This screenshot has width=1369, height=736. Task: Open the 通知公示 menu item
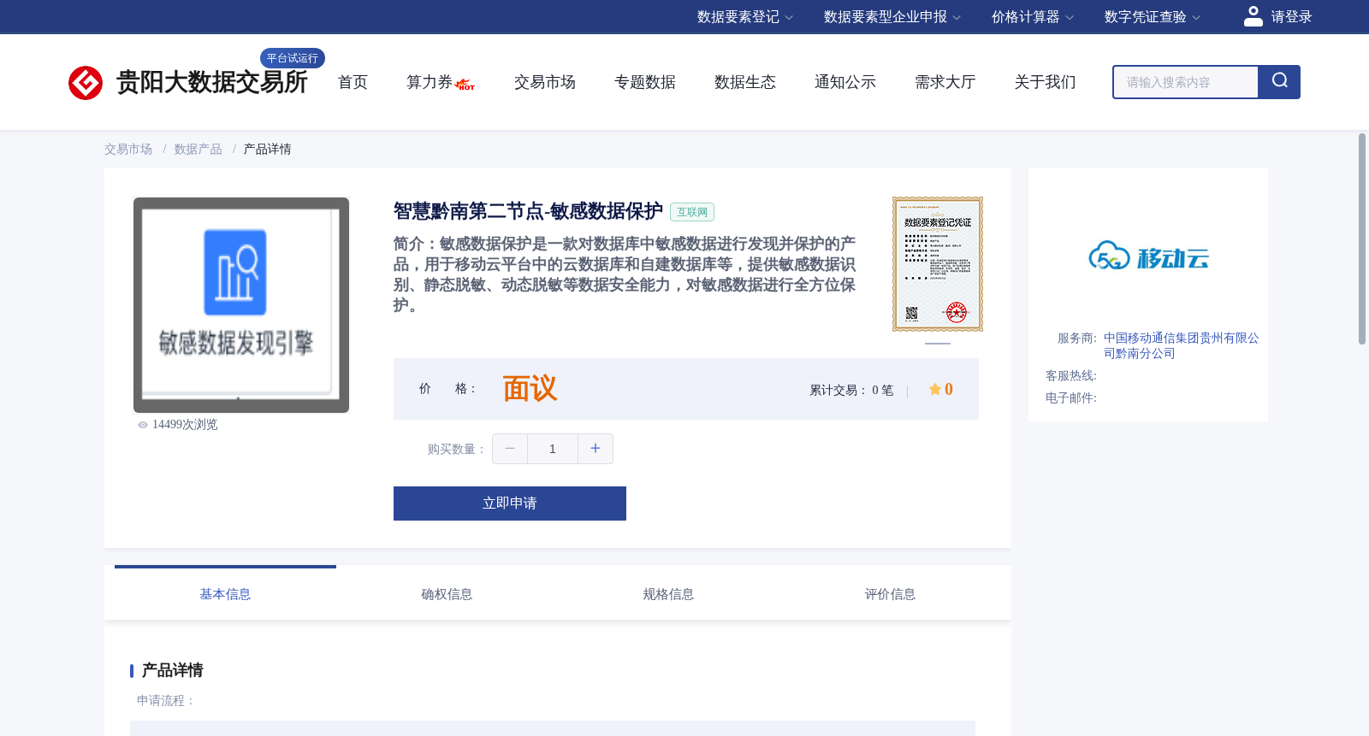(845, 82)
